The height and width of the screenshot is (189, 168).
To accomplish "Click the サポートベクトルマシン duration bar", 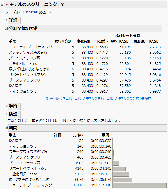I will 119,169.
